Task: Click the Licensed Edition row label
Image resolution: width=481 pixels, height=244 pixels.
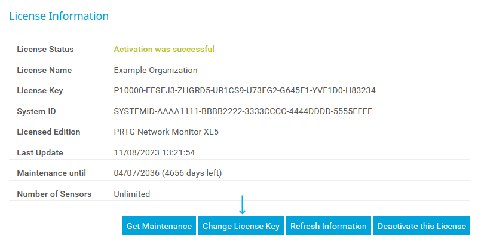Action: 48,132
